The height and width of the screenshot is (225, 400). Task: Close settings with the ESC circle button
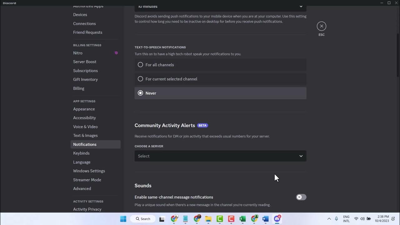321,26
